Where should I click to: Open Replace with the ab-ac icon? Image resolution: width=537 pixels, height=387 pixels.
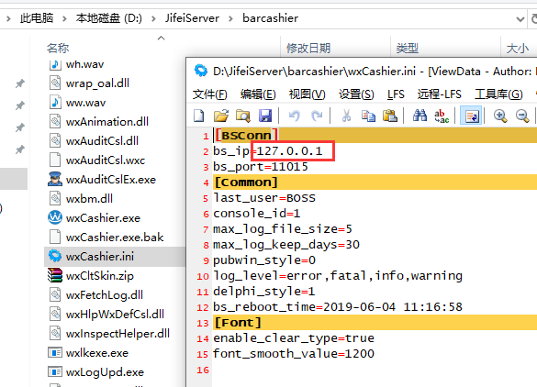(442, 116)
